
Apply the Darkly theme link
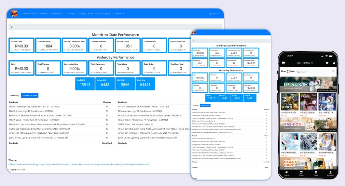coord(41,165)
